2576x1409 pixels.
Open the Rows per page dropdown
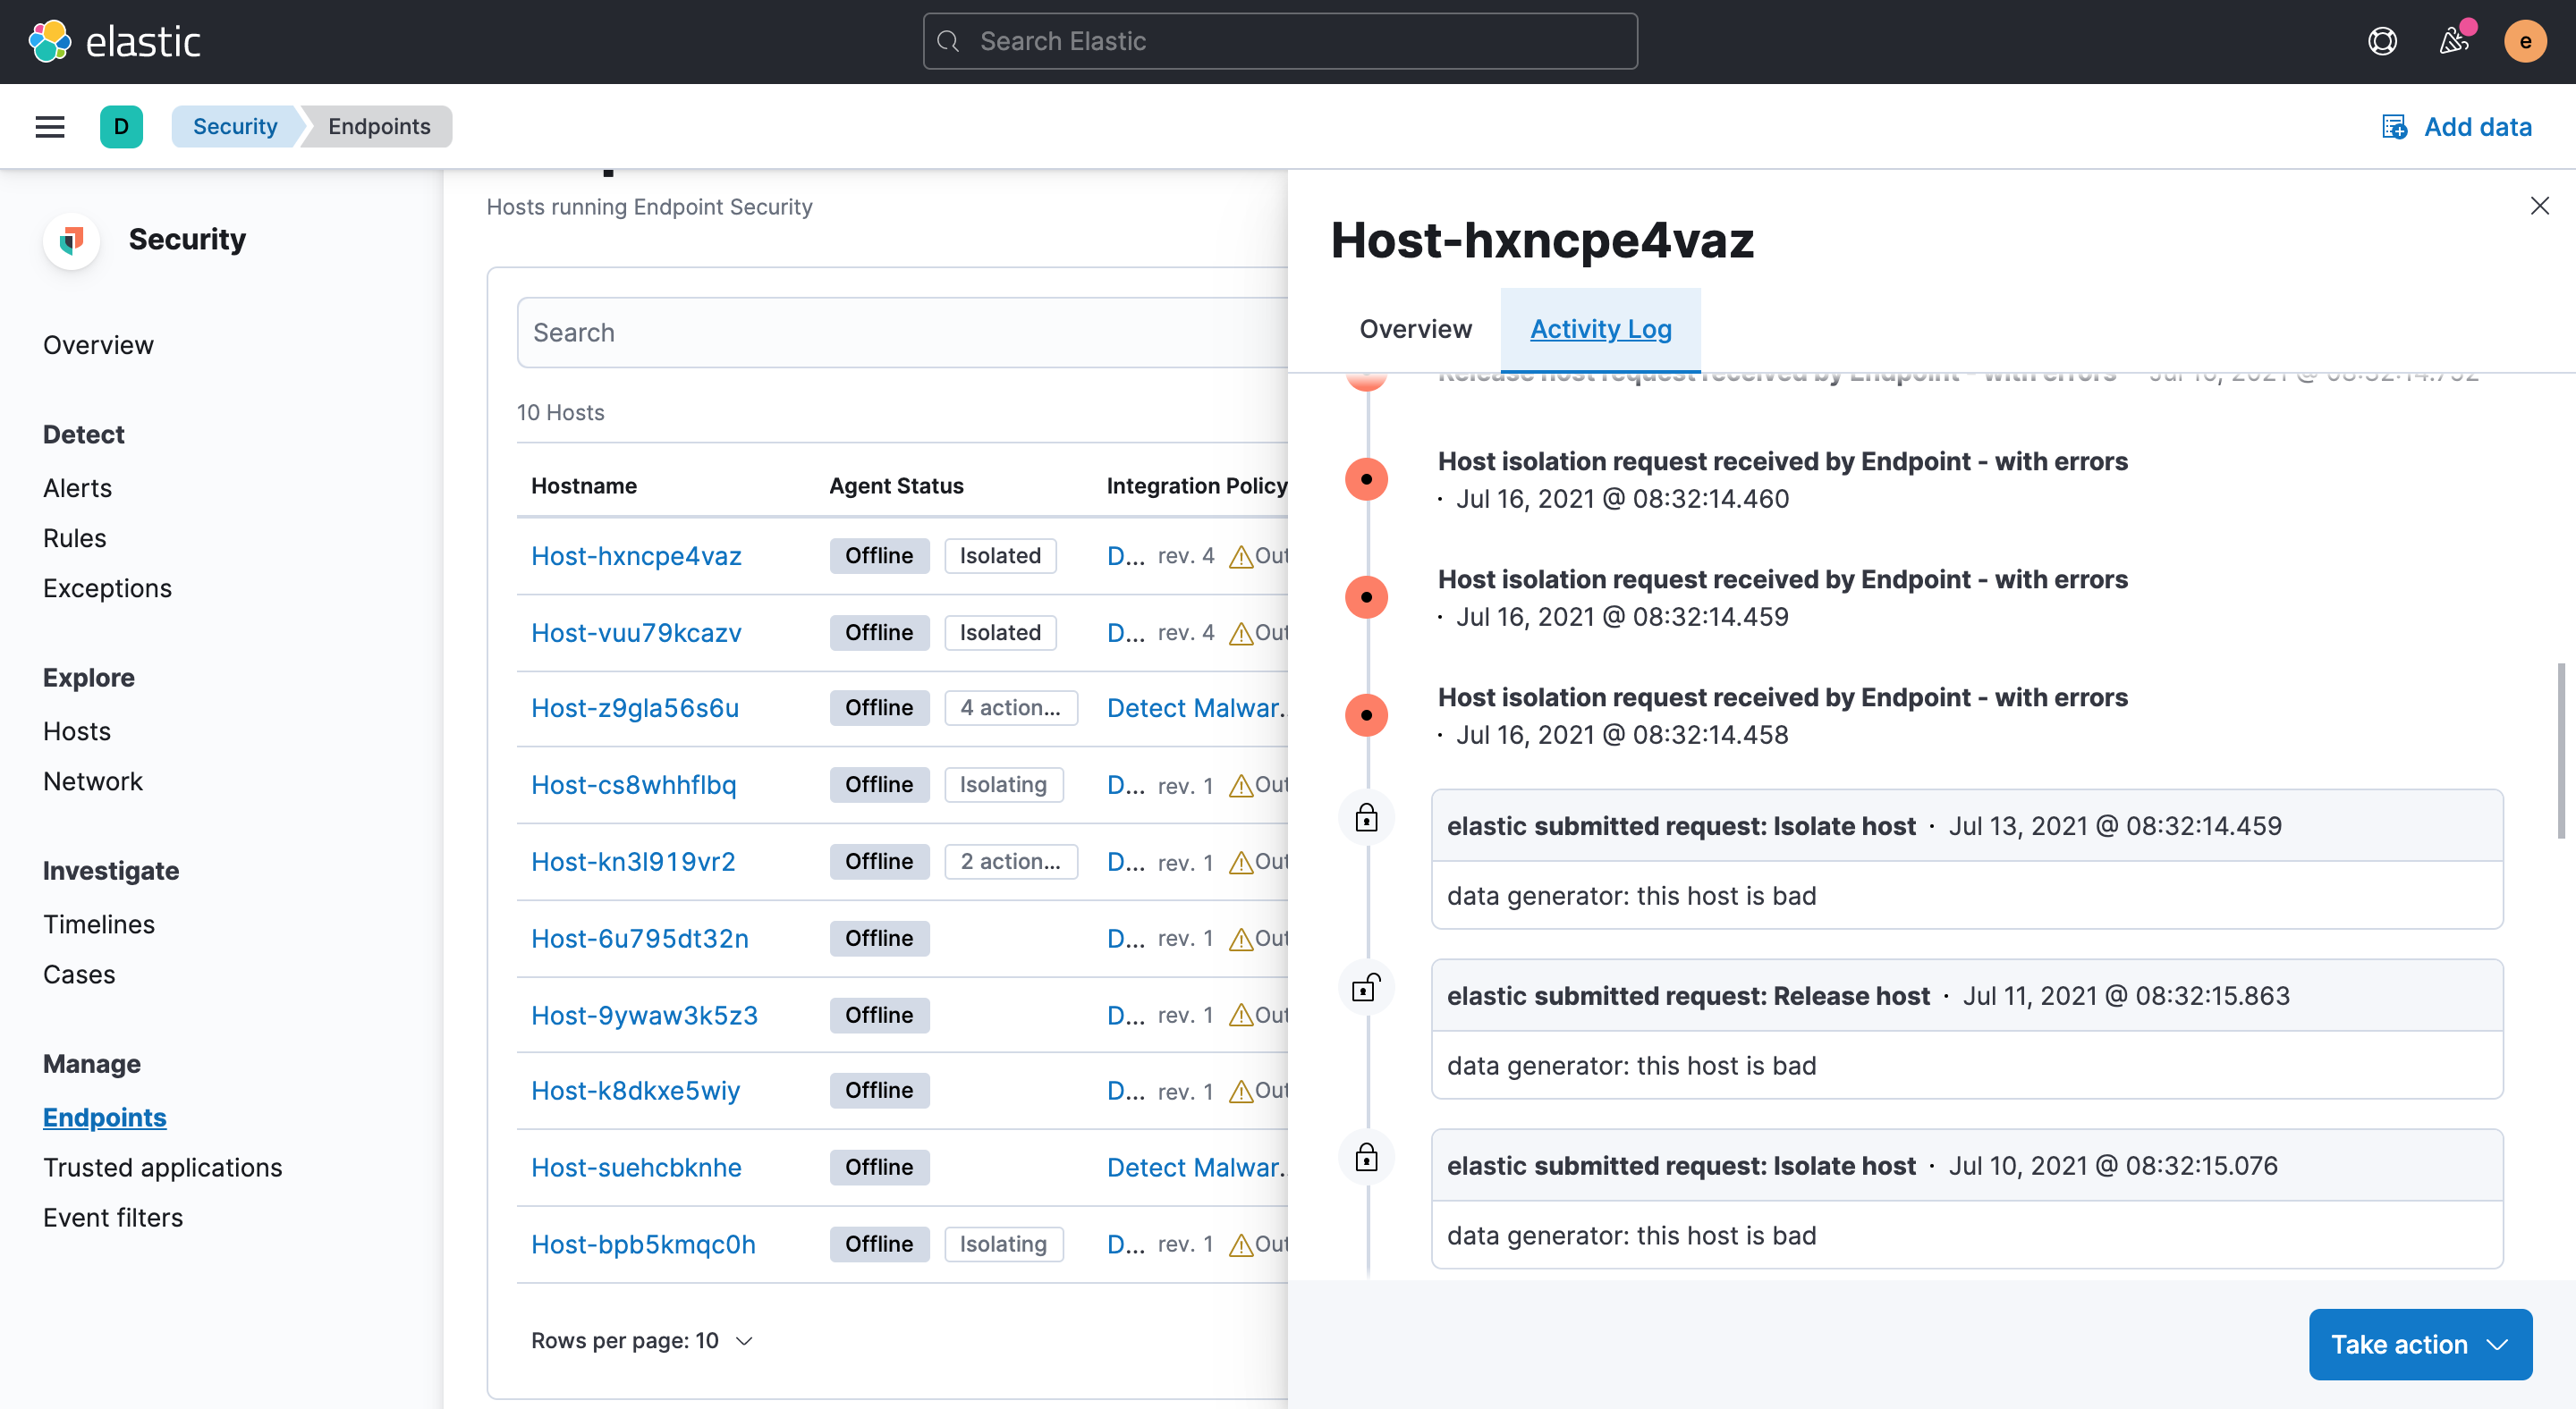click(x=641, y=1340)
